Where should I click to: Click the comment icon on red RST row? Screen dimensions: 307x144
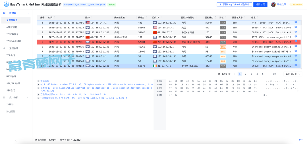click(x=296, y=42)
